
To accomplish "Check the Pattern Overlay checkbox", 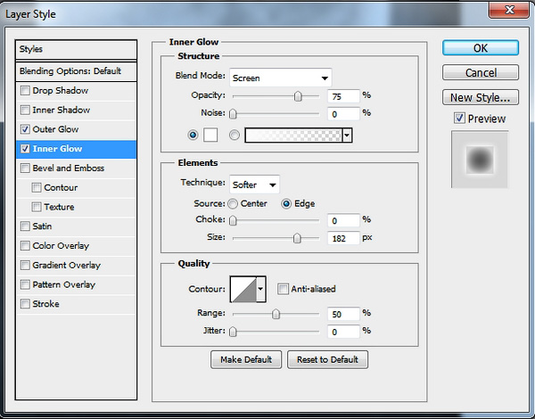I will (x=25, y=284).
